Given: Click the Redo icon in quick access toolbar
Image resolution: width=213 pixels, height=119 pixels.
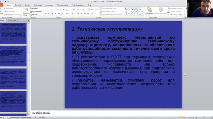Looking at the screenshot, I should coord(8,1).
